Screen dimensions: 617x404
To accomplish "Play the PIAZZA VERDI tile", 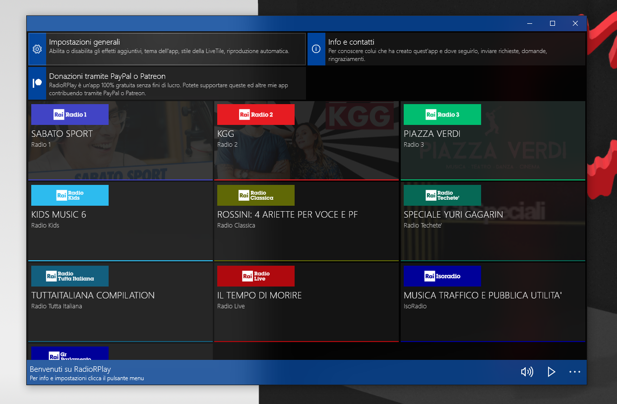I will tap(493, 141).
